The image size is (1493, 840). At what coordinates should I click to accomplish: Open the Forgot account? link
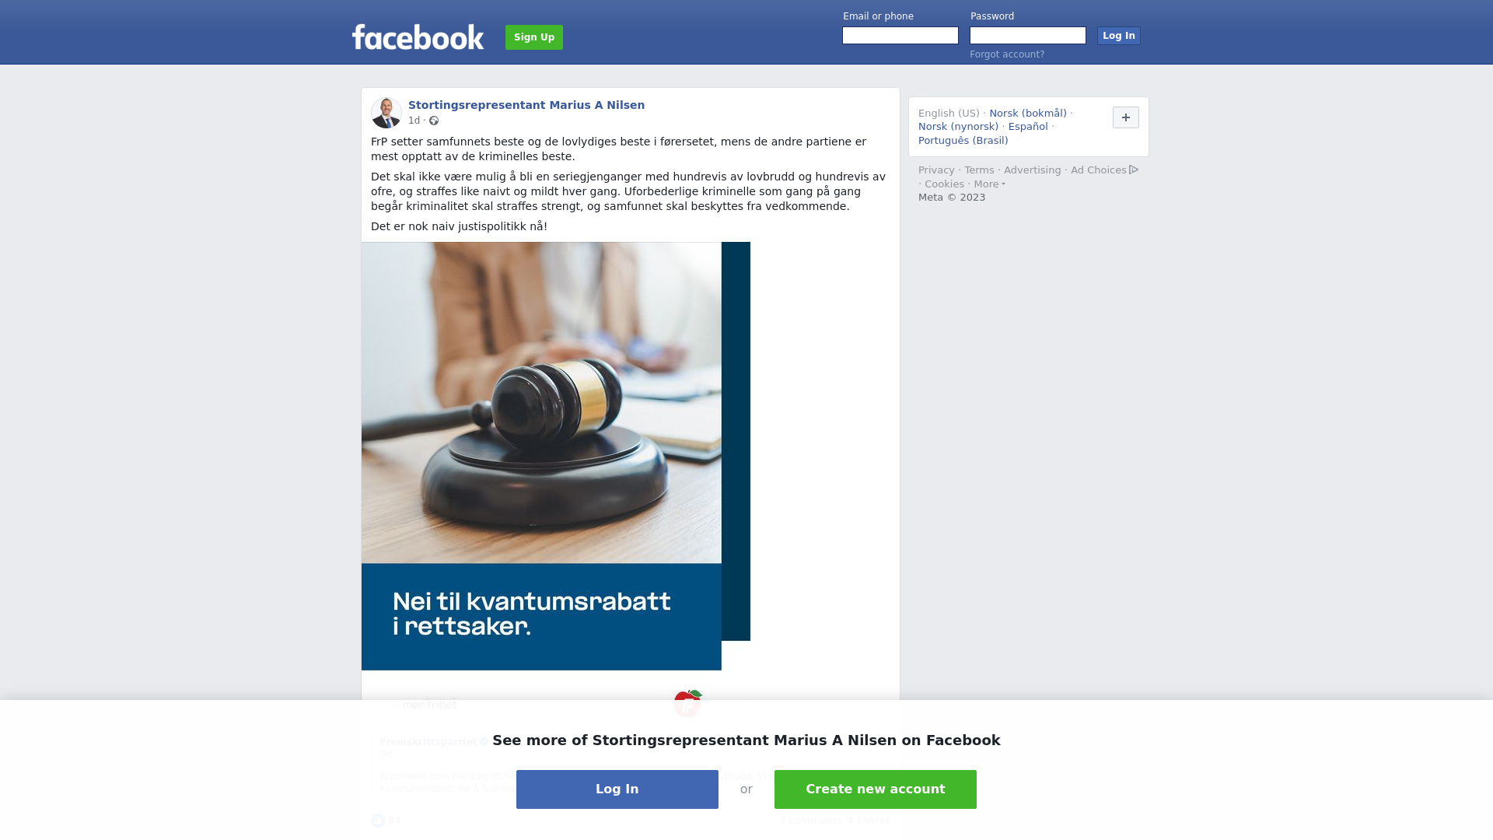1007,54
